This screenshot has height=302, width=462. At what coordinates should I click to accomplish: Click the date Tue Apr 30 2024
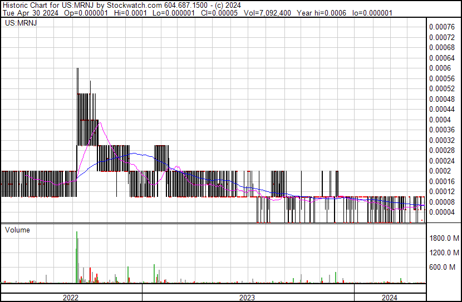[x=31, y=13]
